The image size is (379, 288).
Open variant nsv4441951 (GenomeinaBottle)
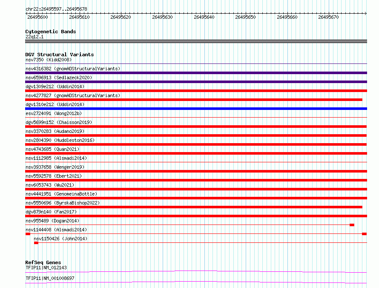click(61, 194)
